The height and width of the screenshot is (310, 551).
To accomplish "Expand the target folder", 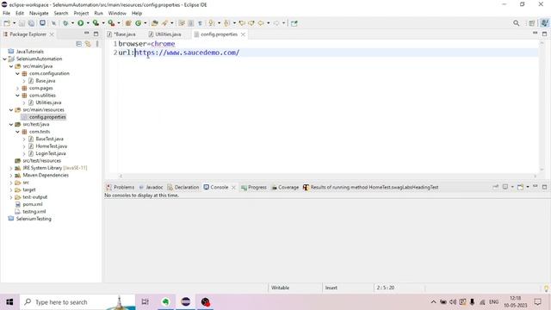I will tap(11, 189).
